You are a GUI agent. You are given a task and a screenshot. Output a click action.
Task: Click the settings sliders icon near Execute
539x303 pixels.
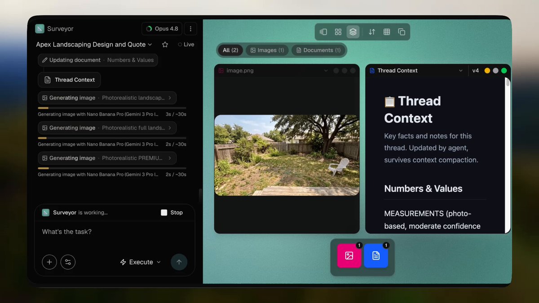pos(68,262)
